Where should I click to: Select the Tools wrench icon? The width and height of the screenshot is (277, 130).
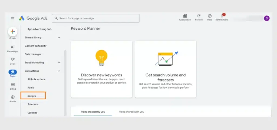pos(13,72)
